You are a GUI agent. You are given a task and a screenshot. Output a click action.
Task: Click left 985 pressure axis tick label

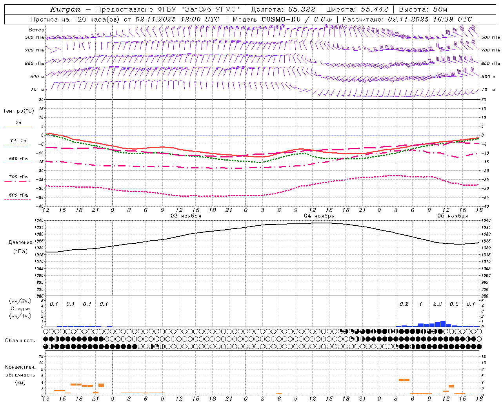[x=40, y=296]
